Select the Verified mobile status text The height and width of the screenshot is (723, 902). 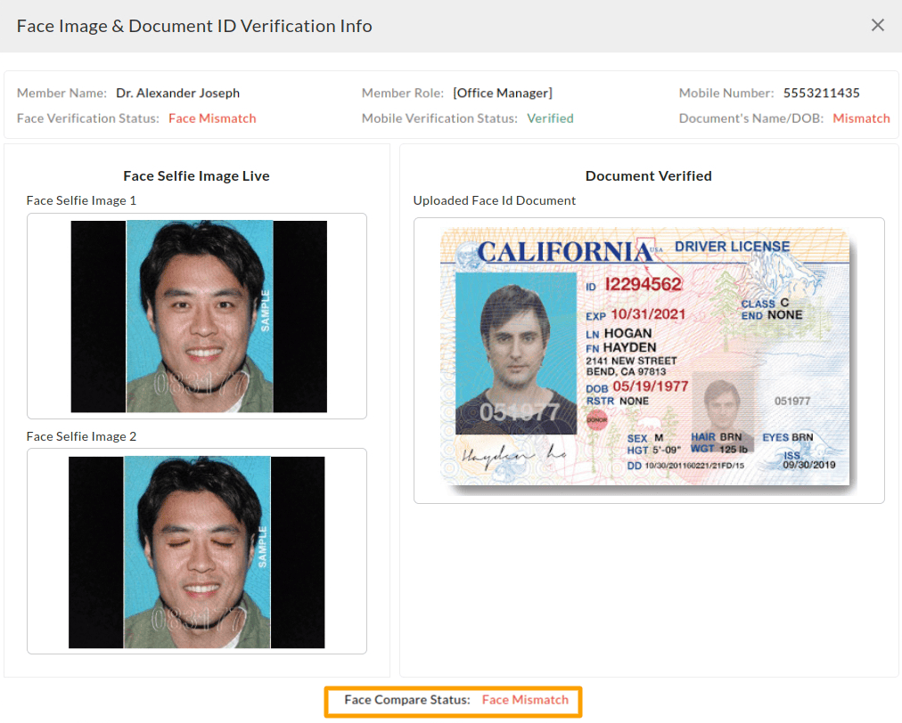550,117
